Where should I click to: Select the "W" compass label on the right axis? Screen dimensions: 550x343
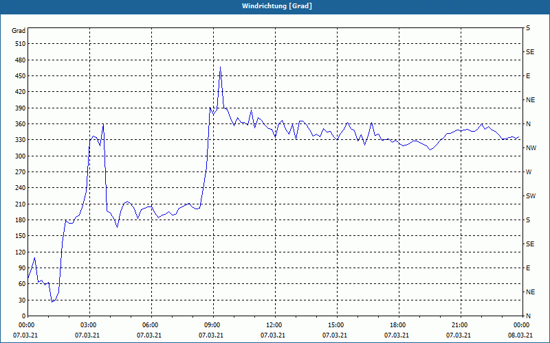529,172
